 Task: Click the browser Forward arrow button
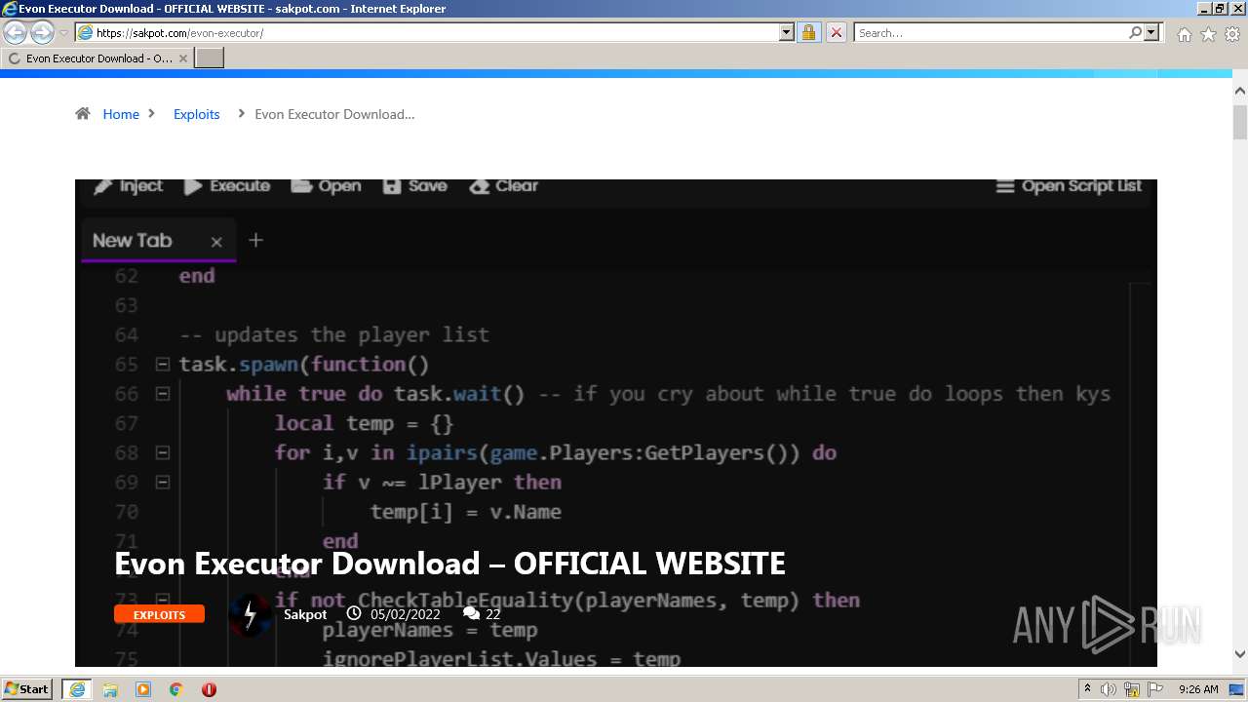tap(42, 32)
